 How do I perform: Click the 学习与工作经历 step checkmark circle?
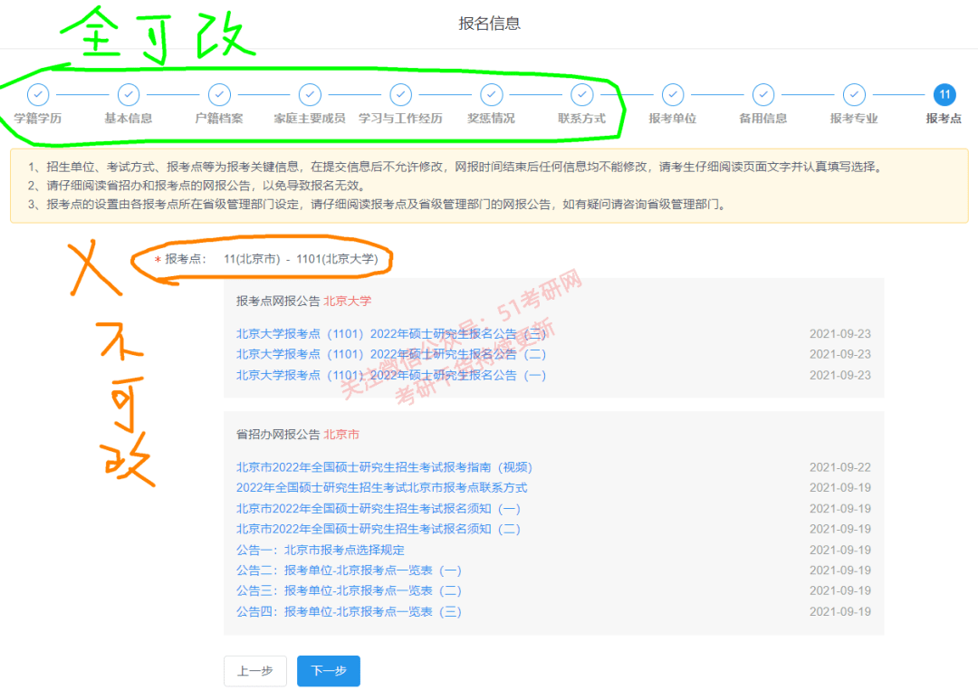click(400, 95)
